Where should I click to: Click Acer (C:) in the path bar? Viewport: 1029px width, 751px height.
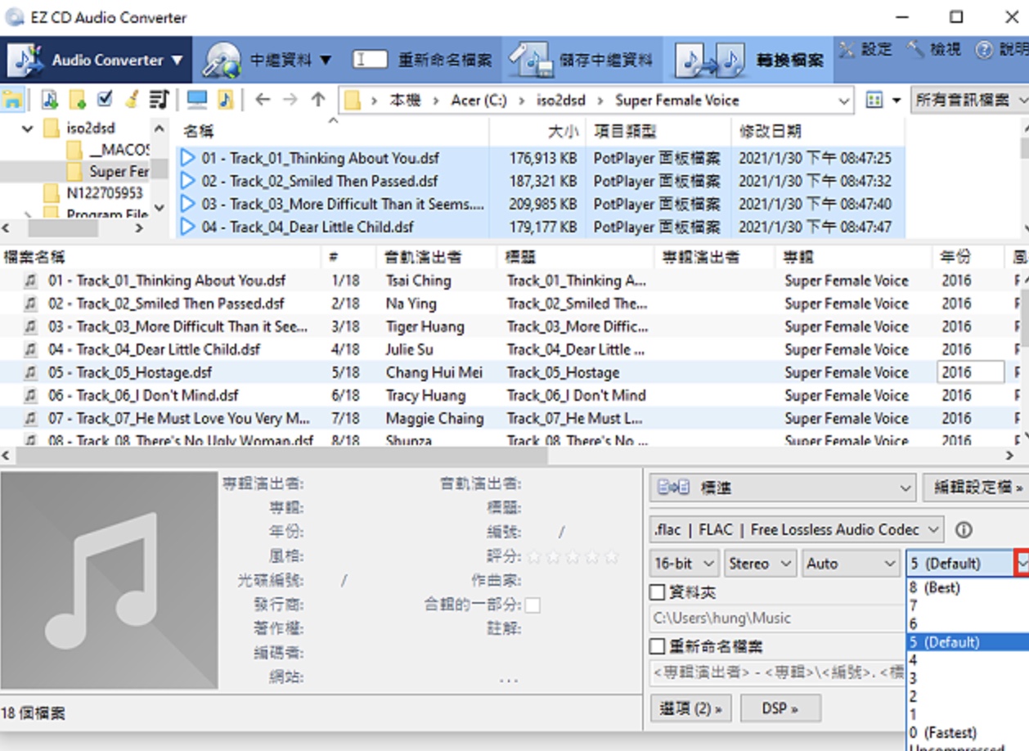click(x=479, y=101)
